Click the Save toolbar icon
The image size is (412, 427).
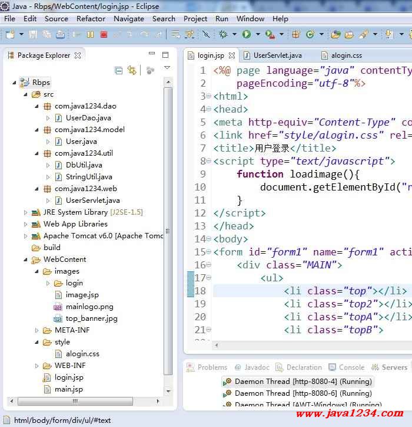pos(33,34)
